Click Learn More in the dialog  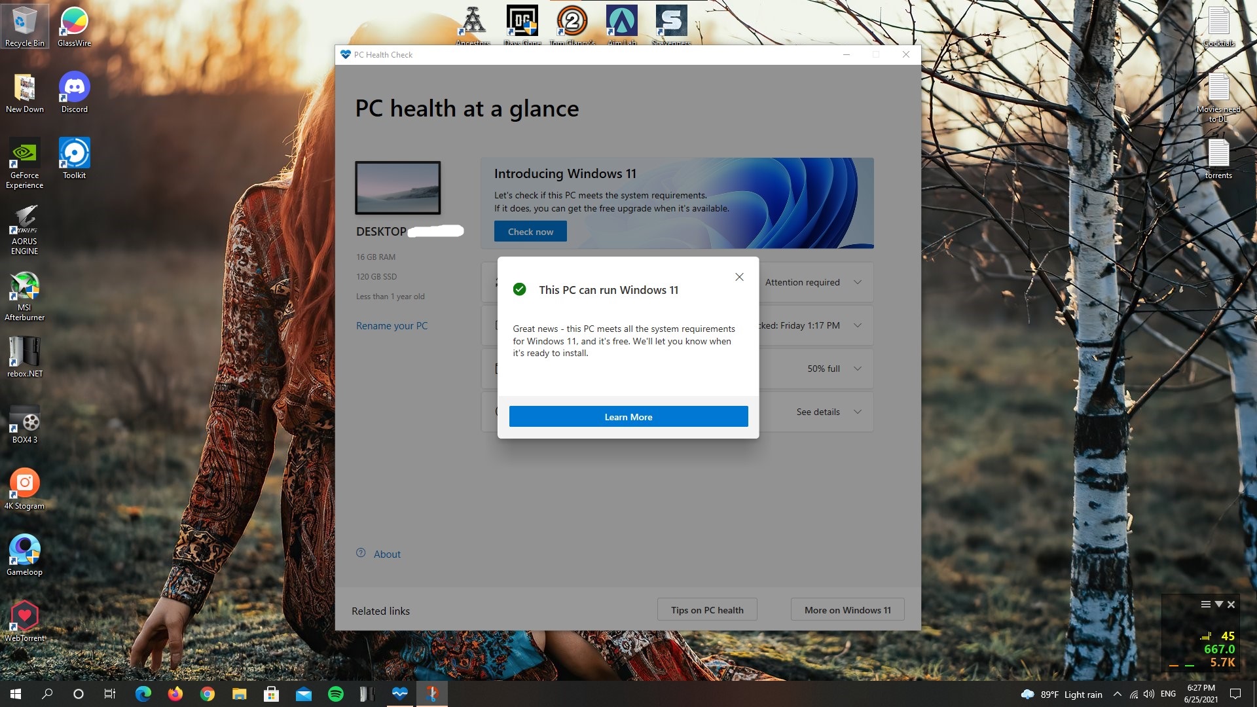628,417
